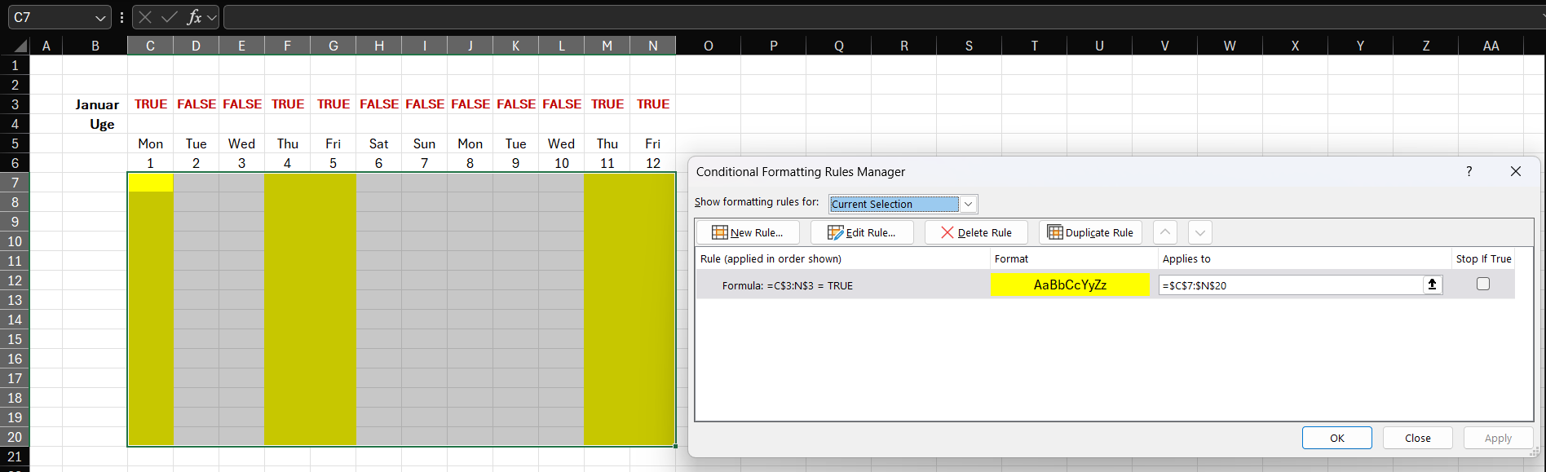Click the Apply button
The width and height of the screenshot is (1546, 472).
[1498, 438]
